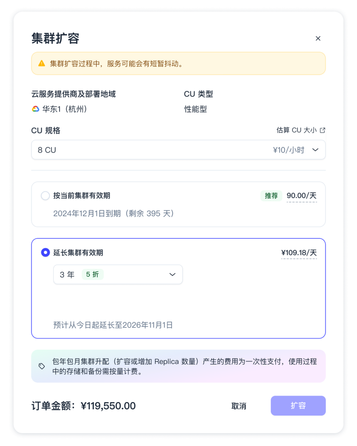The width and height of the screenshot is (357, 446).
Task: Click the order amount ¥119,550.00 text
Action: (x=108, y=406)
